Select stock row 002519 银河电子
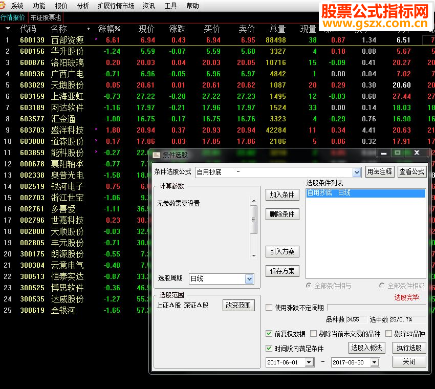The image size is (435, 389). pos(74,186)
